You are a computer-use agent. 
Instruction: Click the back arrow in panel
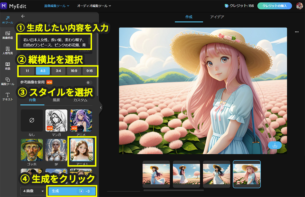click(23, 16)
